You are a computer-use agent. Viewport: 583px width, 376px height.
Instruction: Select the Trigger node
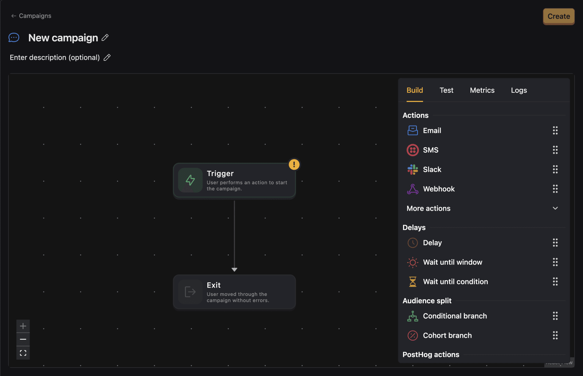pos(234,180)
